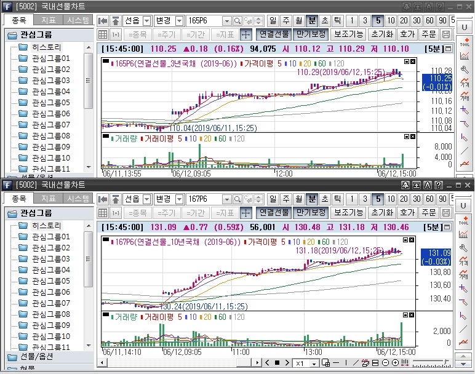Select the 일 (daily) period in top chart

(273, 20)
